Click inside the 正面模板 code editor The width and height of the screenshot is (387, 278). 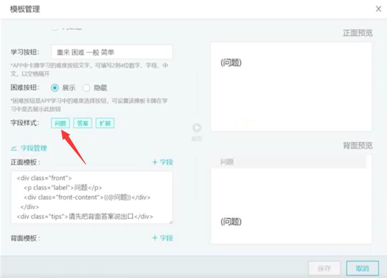92,198
